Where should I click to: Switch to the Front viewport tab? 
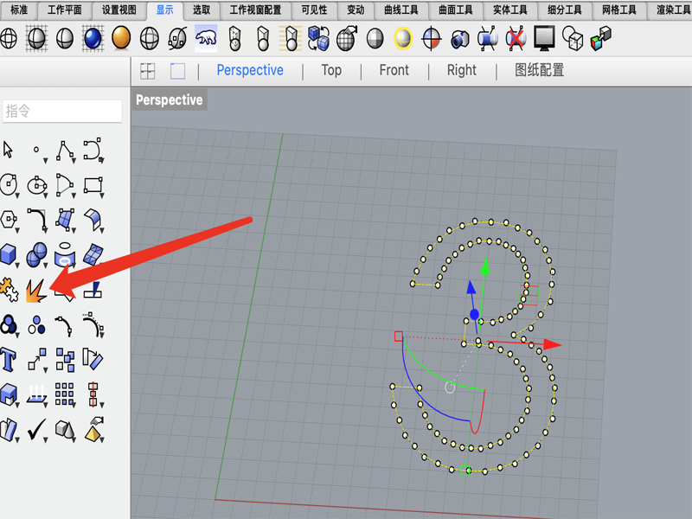(394, 70)
